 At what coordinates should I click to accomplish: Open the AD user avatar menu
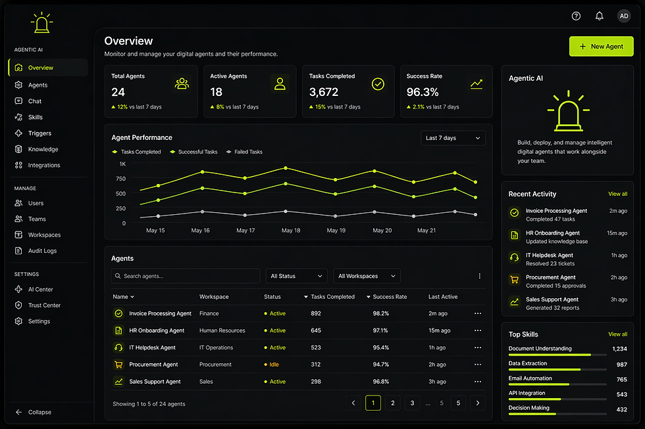pos(624,16)
